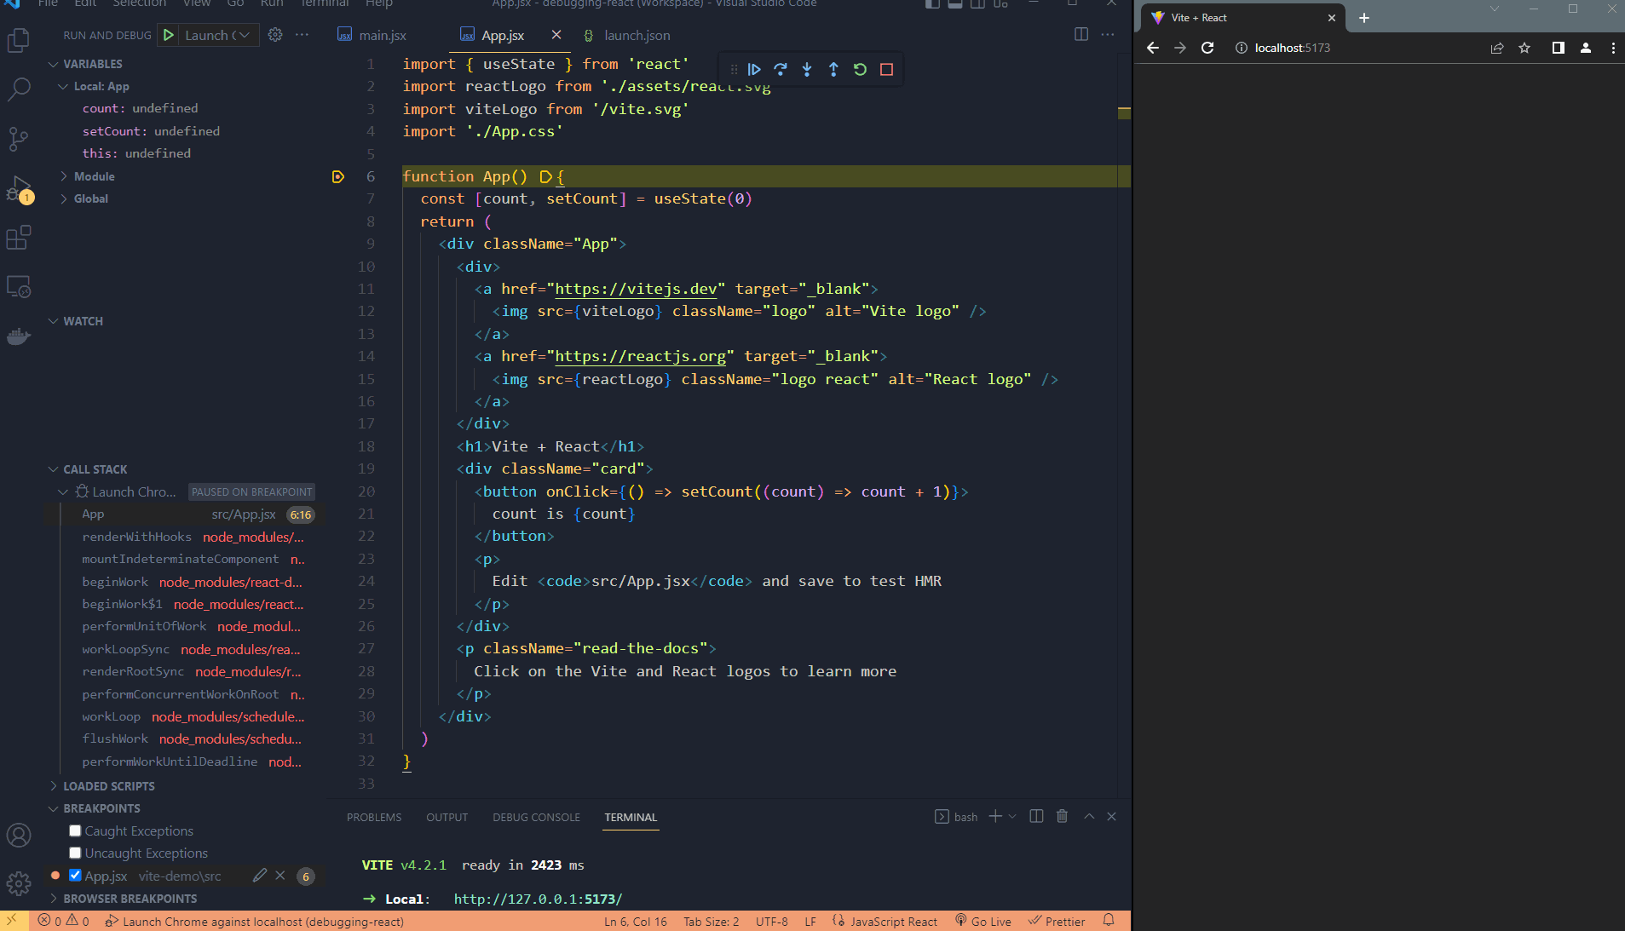Open the Extensions view
The width and height of the screenshot is (1625, 931).
[19, 238]
